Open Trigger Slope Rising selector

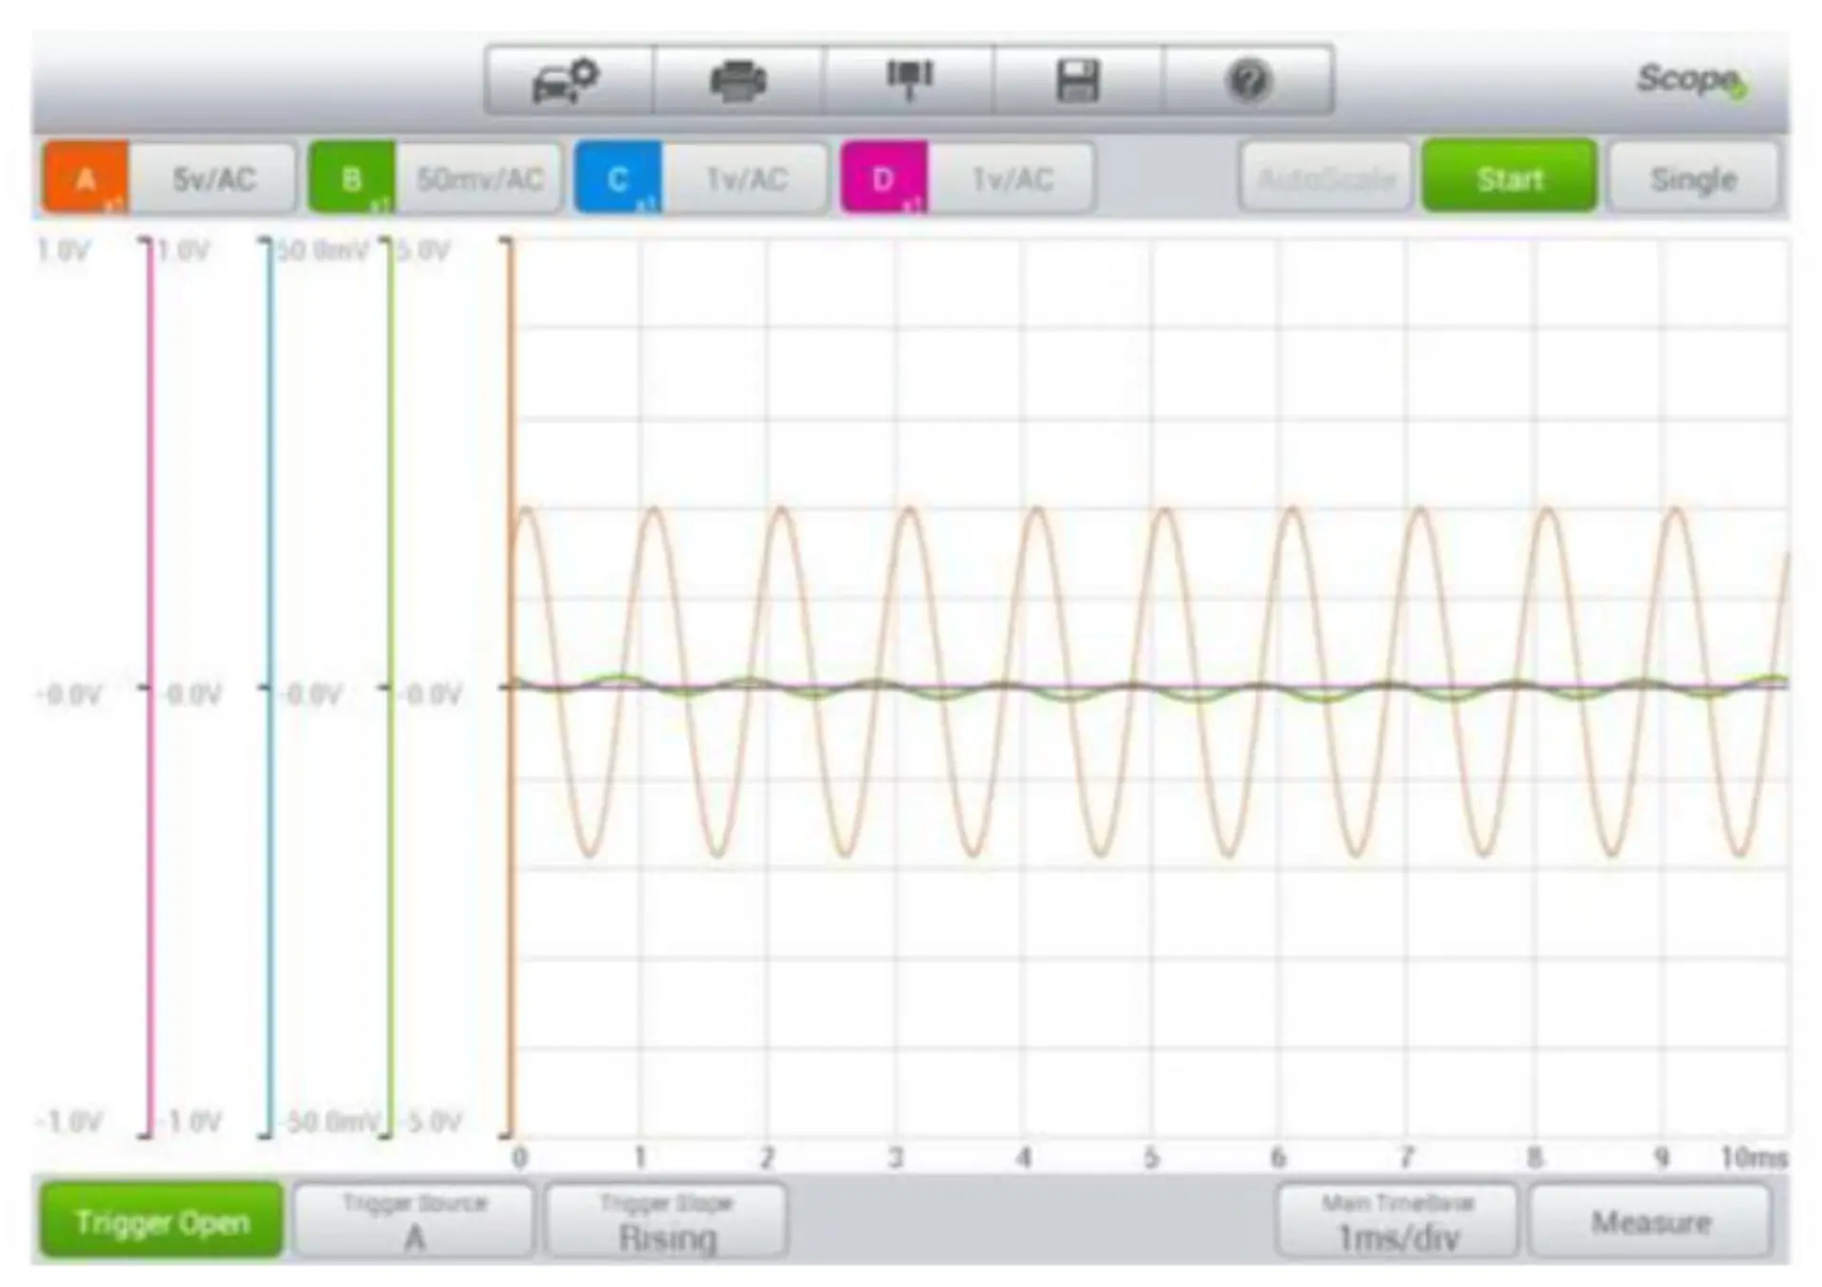667,1222
